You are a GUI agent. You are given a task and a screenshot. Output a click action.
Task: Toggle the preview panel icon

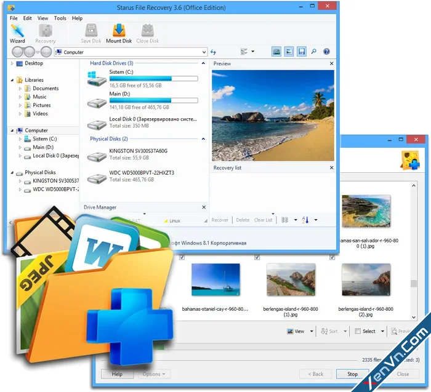click(289, 52)
